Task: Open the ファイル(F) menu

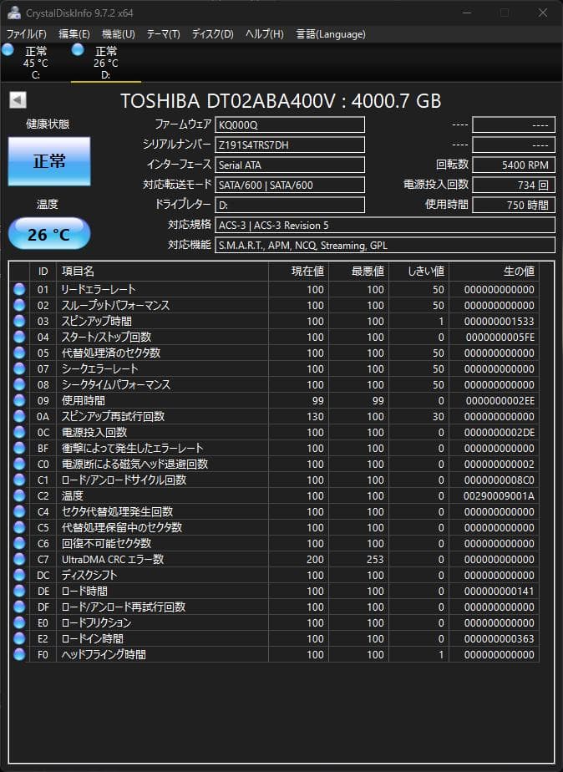Action: pyautogui.click(x=26, y=34)
